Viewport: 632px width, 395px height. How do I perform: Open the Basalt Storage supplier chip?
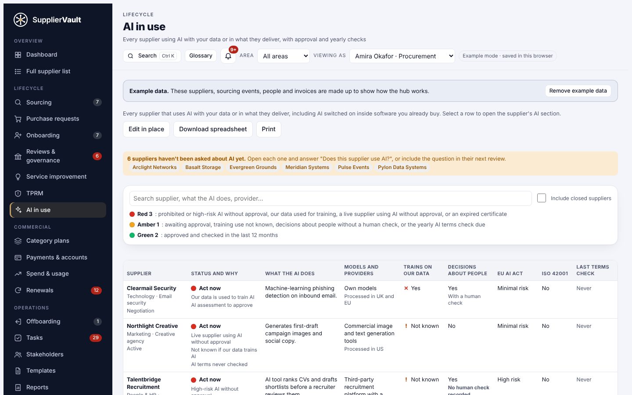(203, 167)
